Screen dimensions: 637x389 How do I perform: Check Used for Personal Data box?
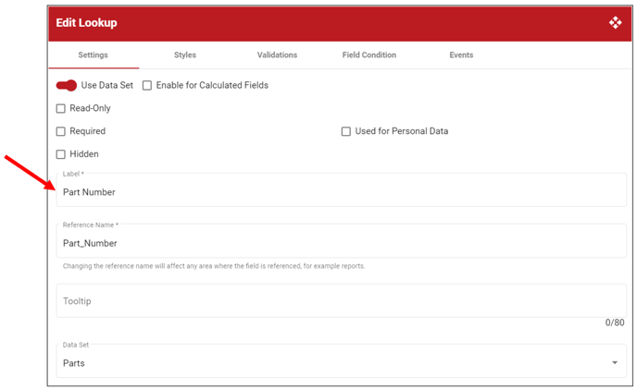click(345, 131)
